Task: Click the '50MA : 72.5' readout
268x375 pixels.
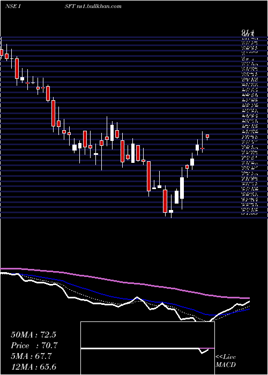Action: point(33,335)
